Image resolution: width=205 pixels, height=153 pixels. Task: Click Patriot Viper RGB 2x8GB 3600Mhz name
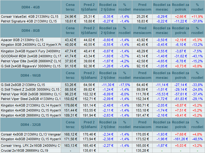31,94
